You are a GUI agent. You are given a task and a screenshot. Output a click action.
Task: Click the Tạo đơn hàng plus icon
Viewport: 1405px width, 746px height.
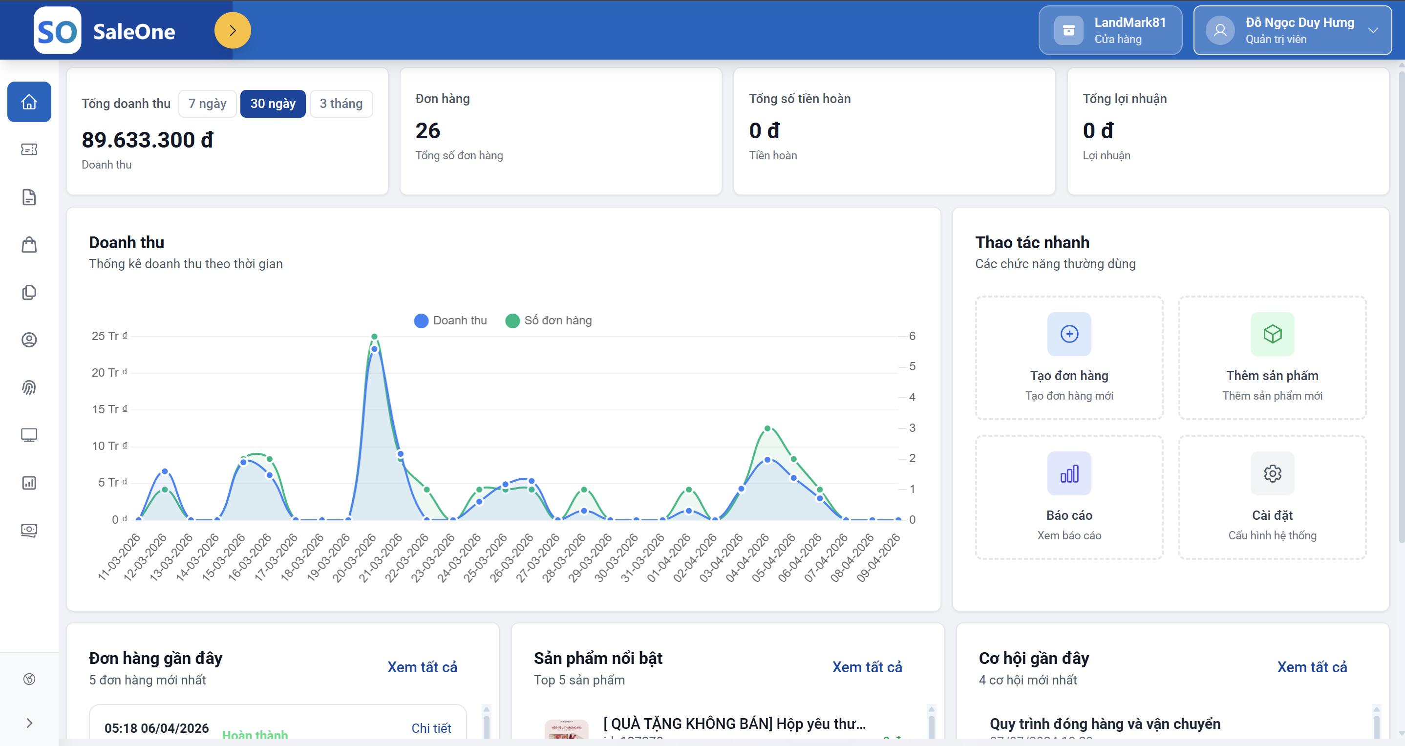[1069, 334]
